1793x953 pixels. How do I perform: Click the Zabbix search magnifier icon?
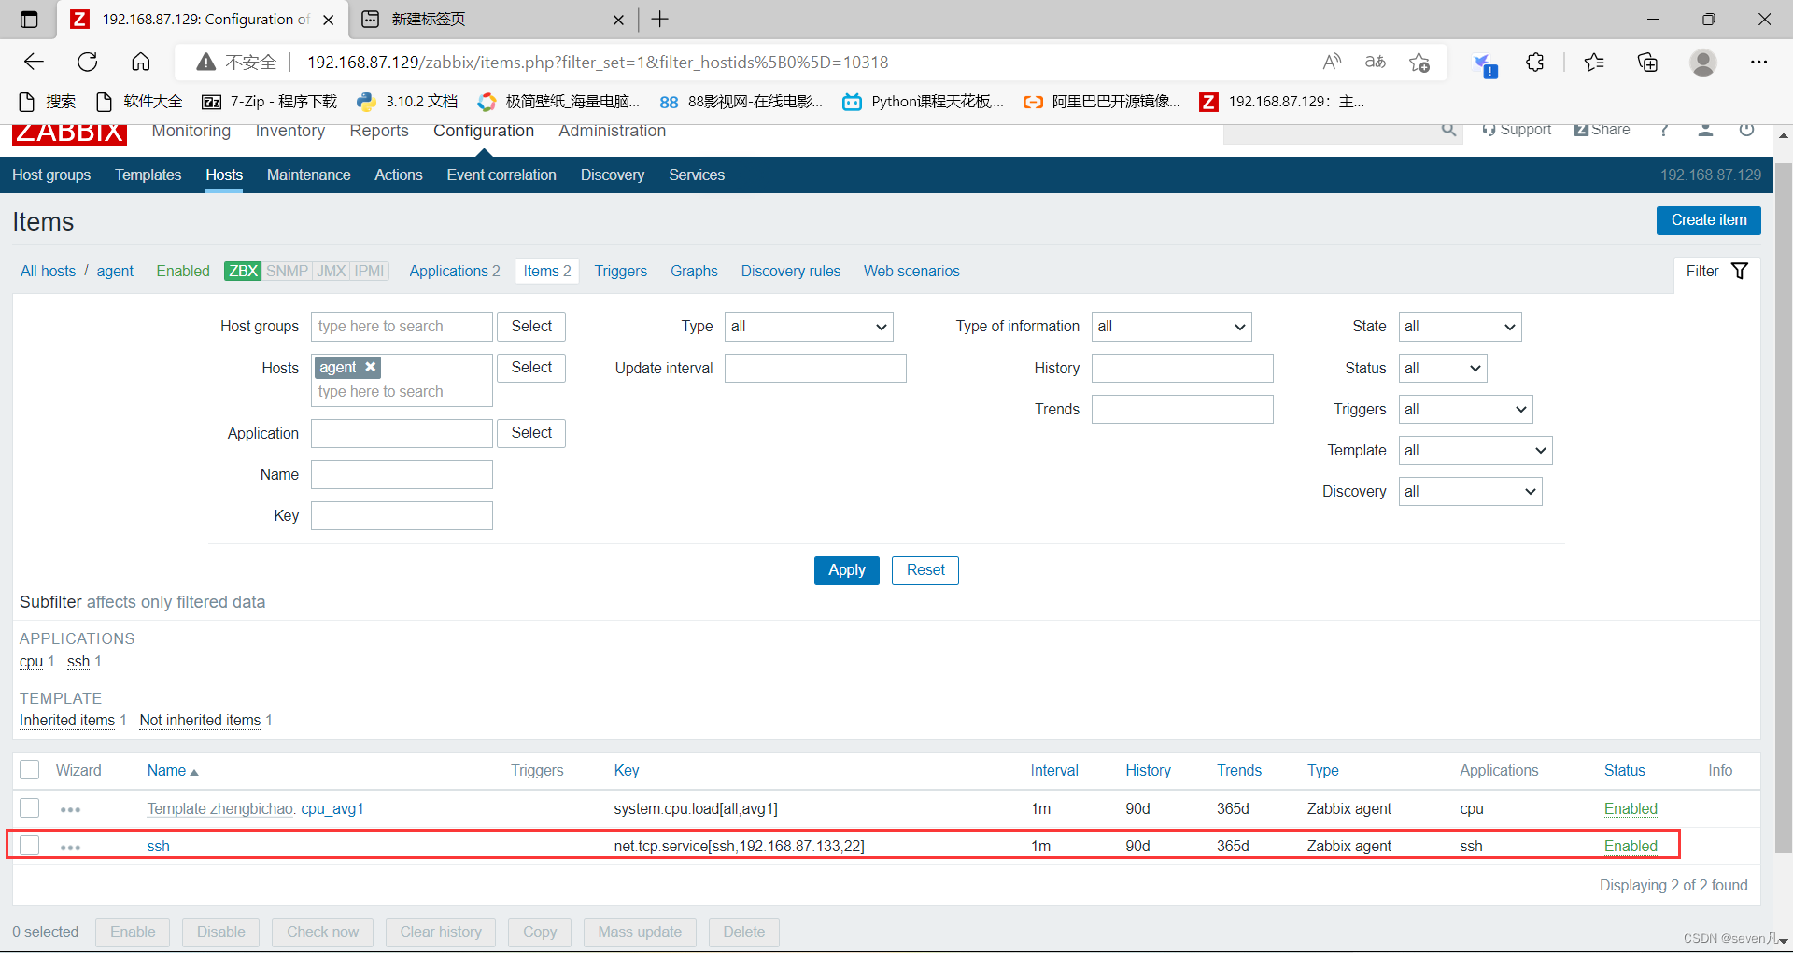pyautogui.click(x=1448, y=130)
